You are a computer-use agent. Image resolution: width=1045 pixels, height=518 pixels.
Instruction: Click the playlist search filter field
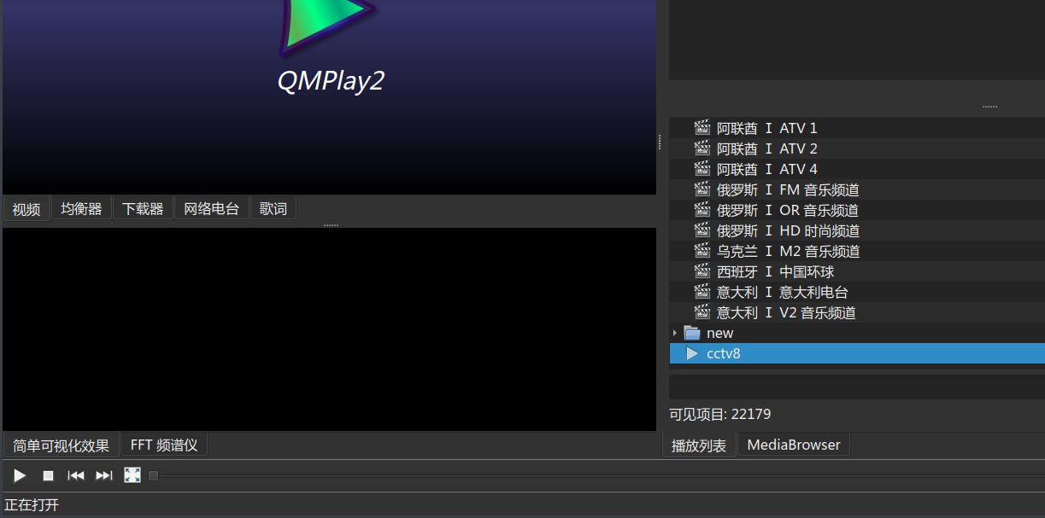857,387
